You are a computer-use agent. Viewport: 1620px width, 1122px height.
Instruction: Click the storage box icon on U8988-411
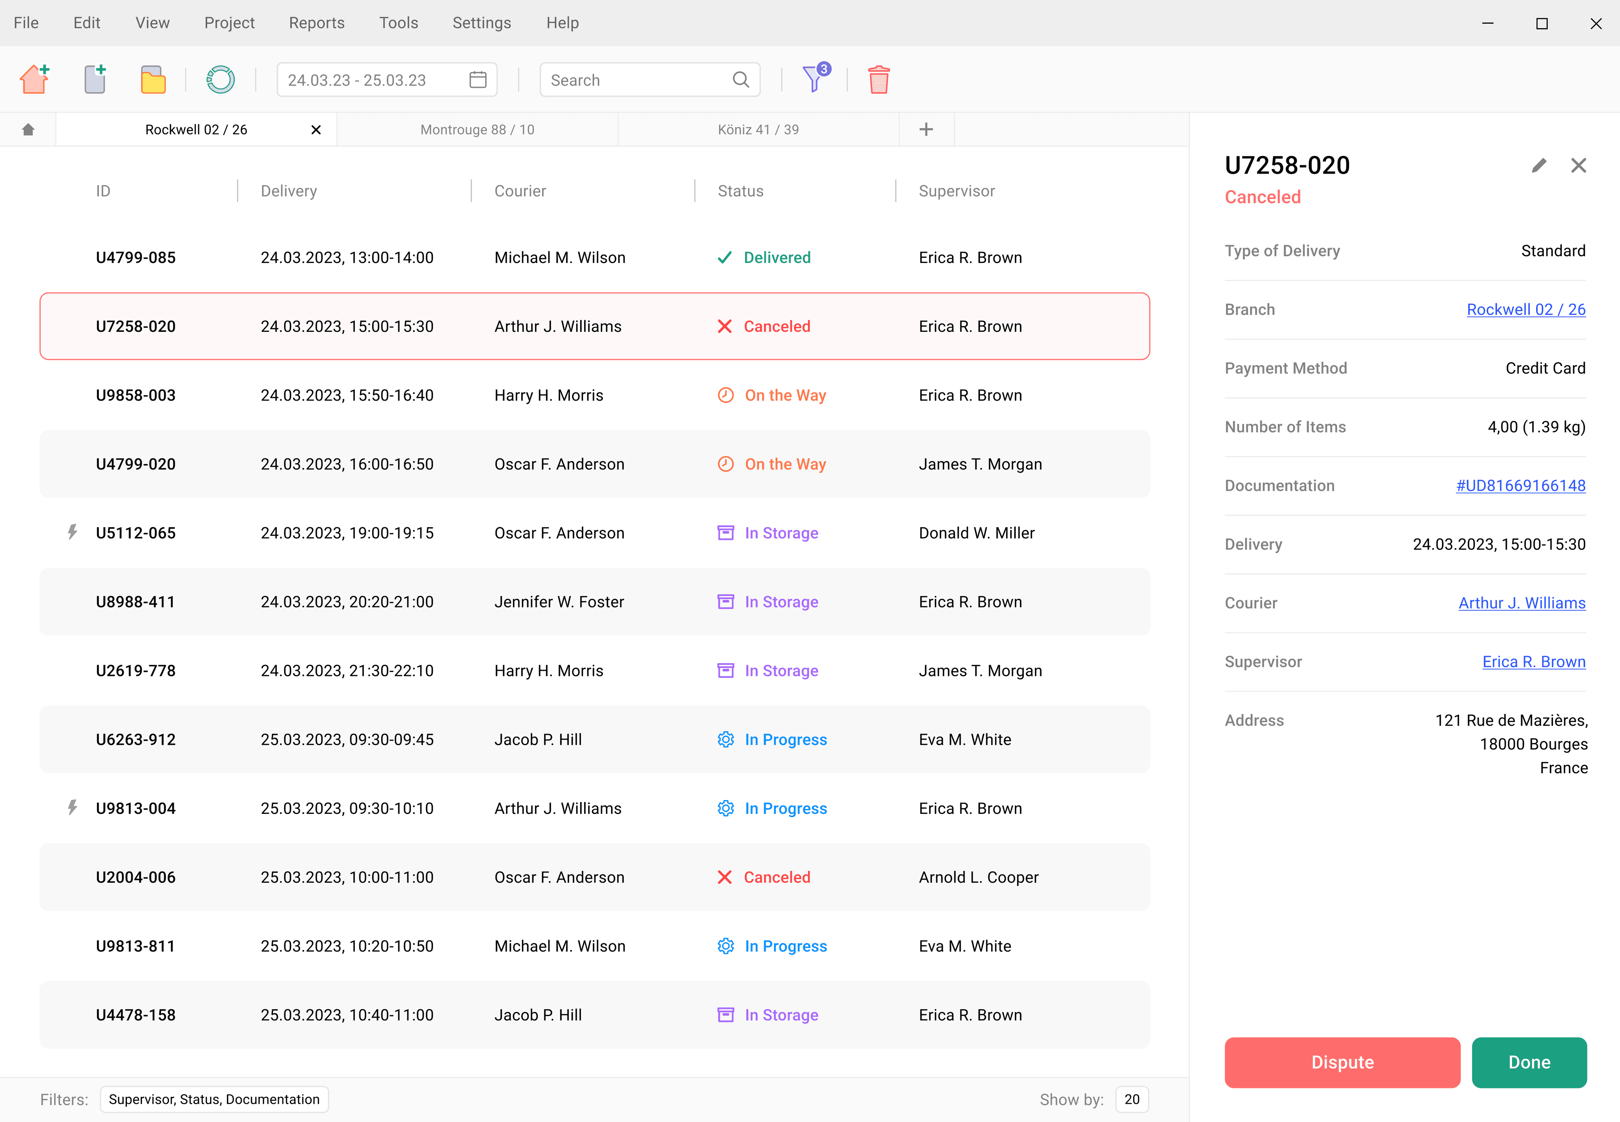point(726,602)
